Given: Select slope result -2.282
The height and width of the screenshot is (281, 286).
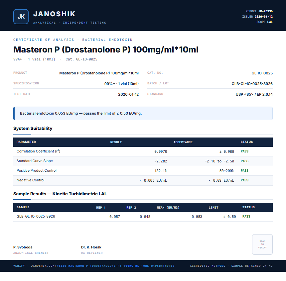Looking at the screenshot, I should (x=161, y=161).
